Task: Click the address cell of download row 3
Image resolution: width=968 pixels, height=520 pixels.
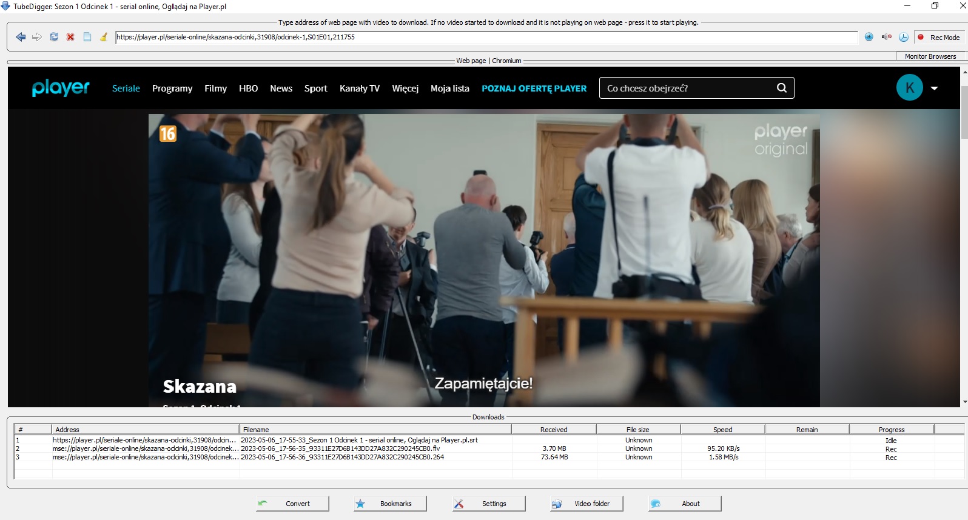Action: pyautogui.click(x=146, y=457)
